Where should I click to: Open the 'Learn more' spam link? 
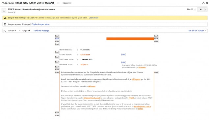[93, 18]
